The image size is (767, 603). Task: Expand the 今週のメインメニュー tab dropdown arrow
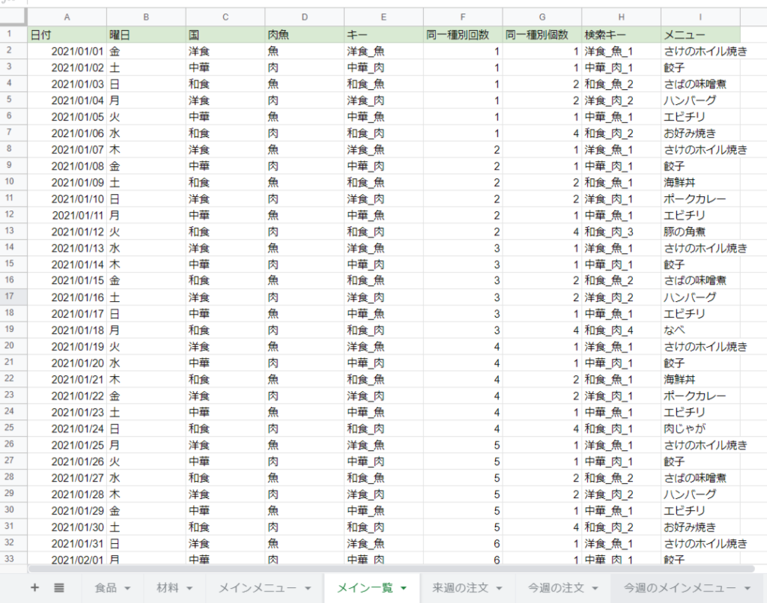(x=748, y=589)
